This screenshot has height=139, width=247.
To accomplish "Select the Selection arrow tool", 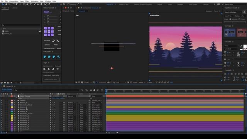I will 3,4.
